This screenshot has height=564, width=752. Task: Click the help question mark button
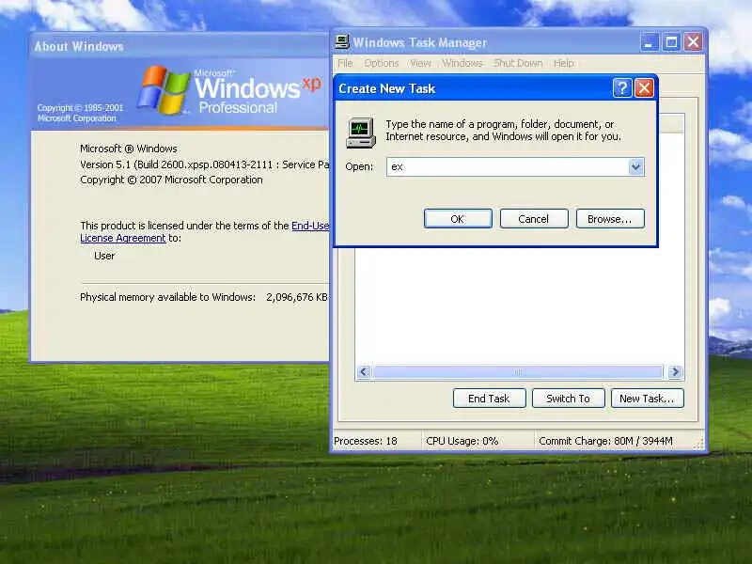pyautogui.click(x=622, y=88)
